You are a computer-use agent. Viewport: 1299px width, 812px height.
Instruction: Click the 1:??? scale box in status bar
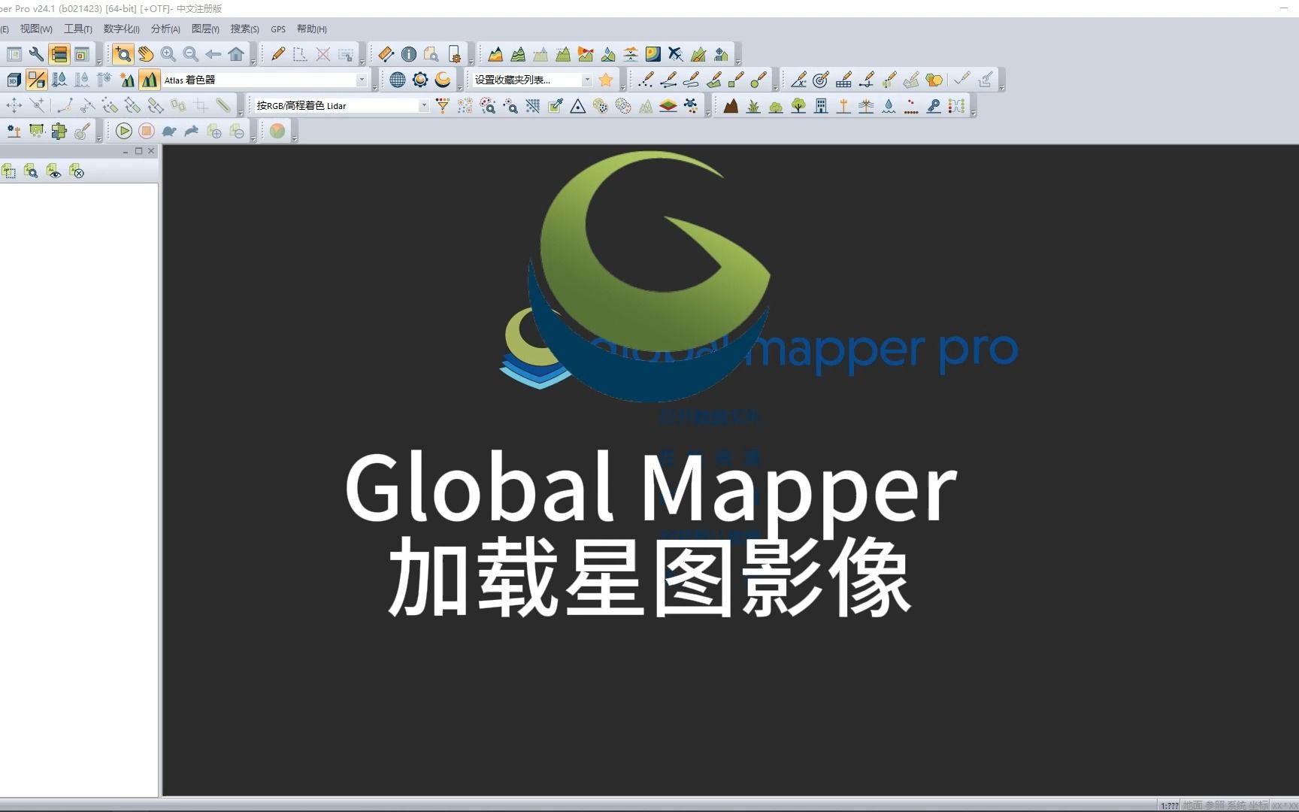(x=1169, y=805)
